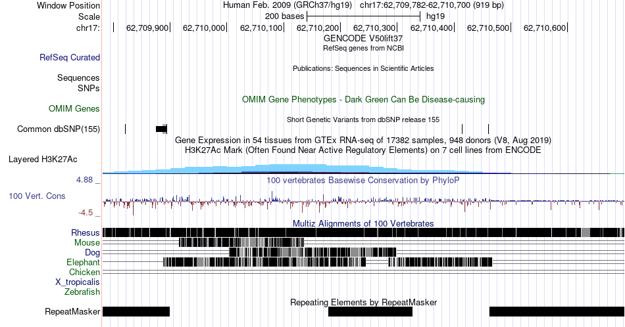Image resolution: width=625 pixels, height=327 pixels.
Task: Open the 100 Vert. Cons track label
Action: (37, 196)
